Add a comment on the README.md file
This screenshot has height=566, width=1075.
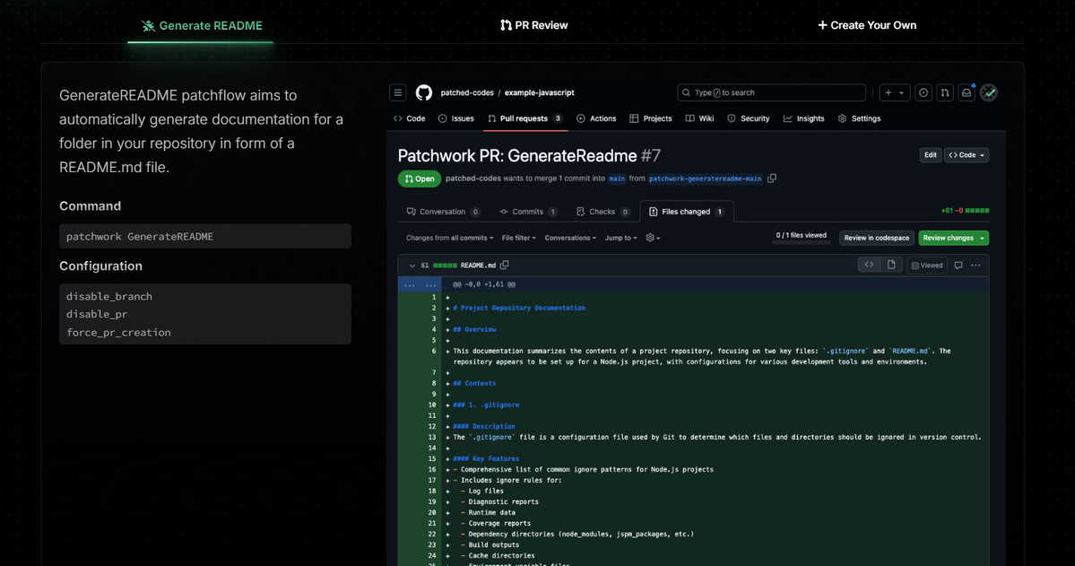tap(958, 266)
